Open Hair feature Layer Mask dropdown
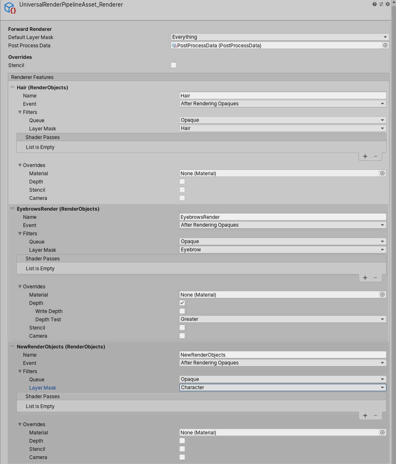This screenshot has width=396, height=464. [283, 128]
